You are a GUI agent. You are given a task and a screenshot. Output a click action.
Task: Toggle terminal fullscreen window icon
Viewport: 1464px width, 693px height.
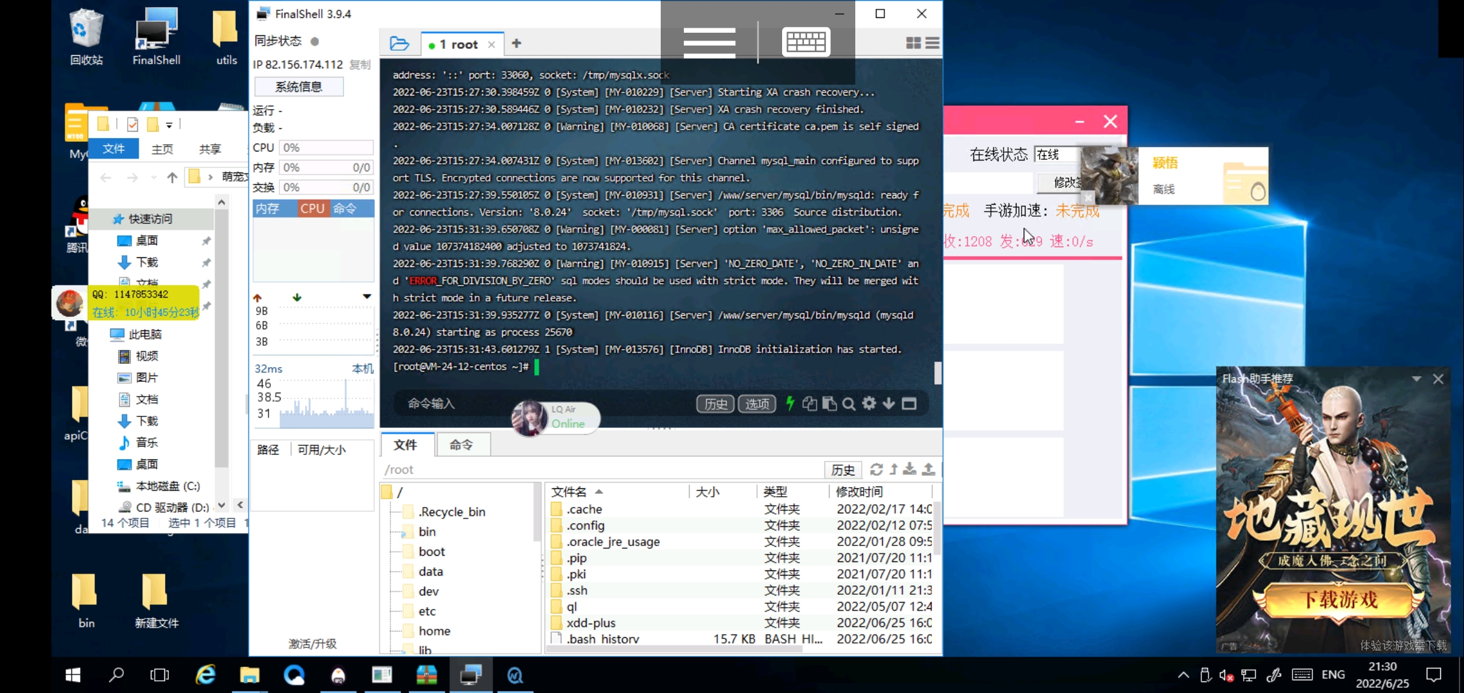coord(909,404)
